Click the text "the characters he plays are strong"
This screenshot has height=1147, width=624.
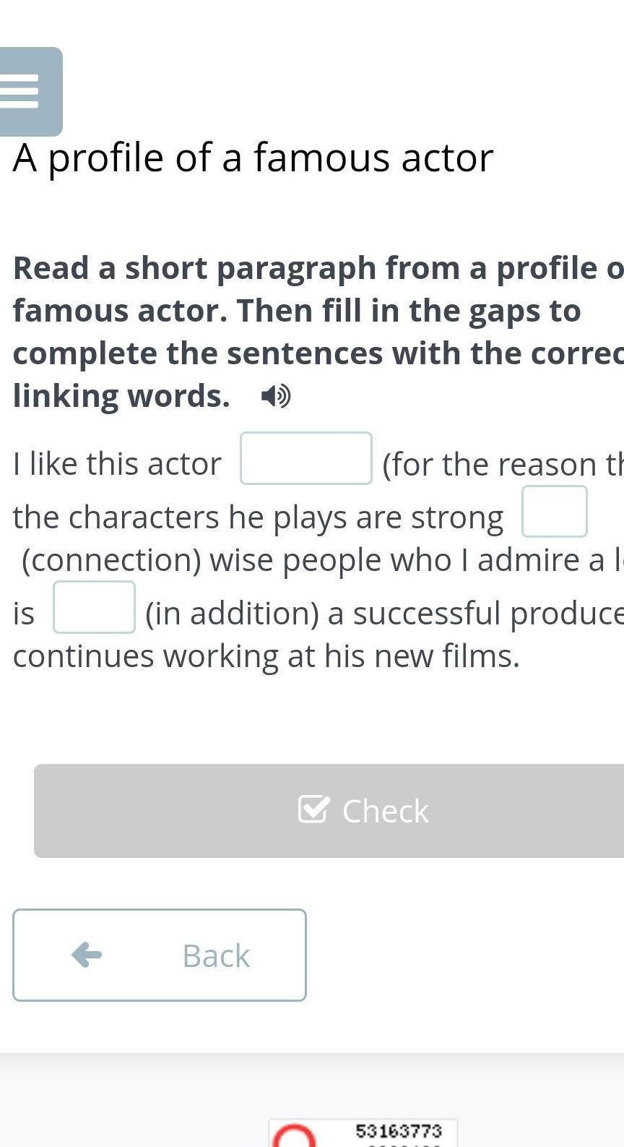point(258,517)
